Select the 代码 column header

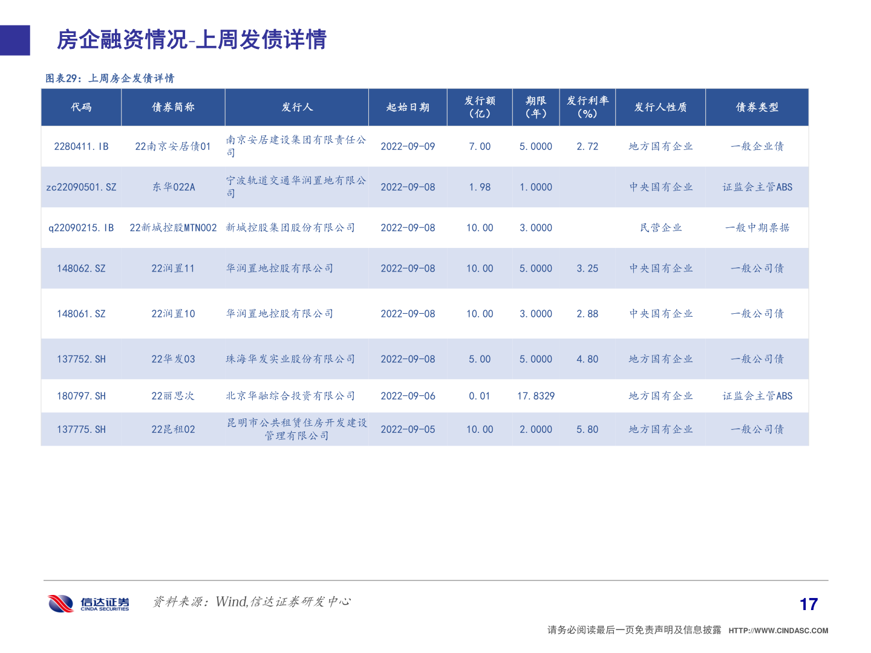tap(82, 107)
